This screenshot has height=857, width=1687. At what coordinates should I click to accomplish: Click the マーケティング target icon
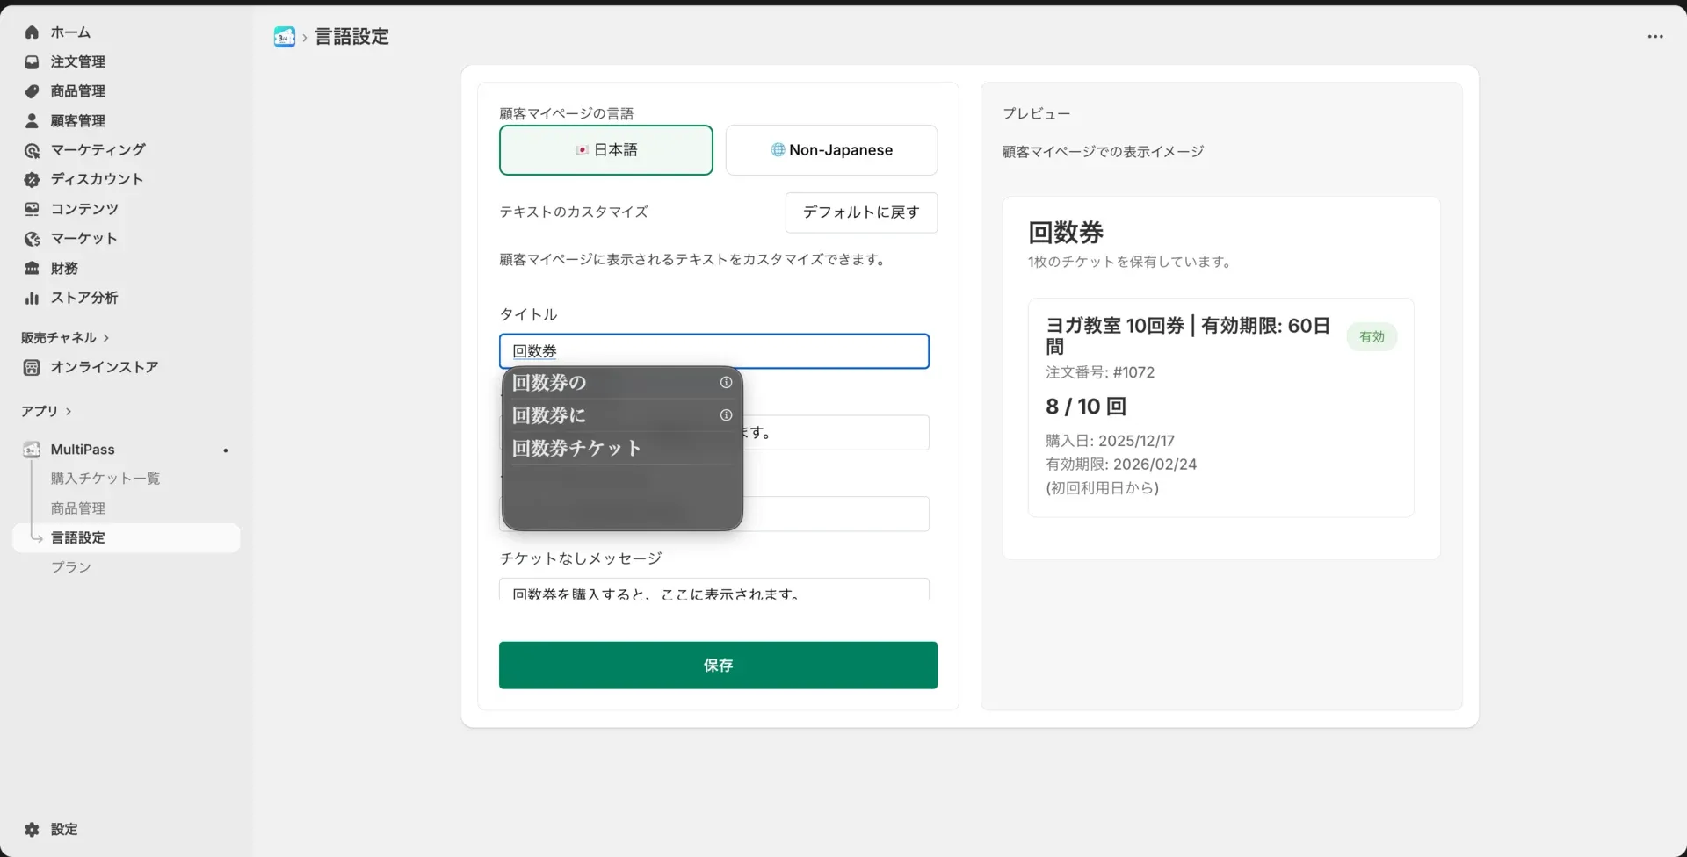pos(32,150)
